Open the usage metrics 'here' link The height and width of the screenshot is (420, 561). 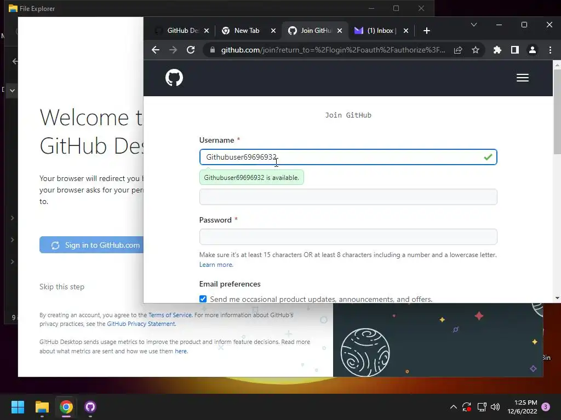click(x=181, y=351)
